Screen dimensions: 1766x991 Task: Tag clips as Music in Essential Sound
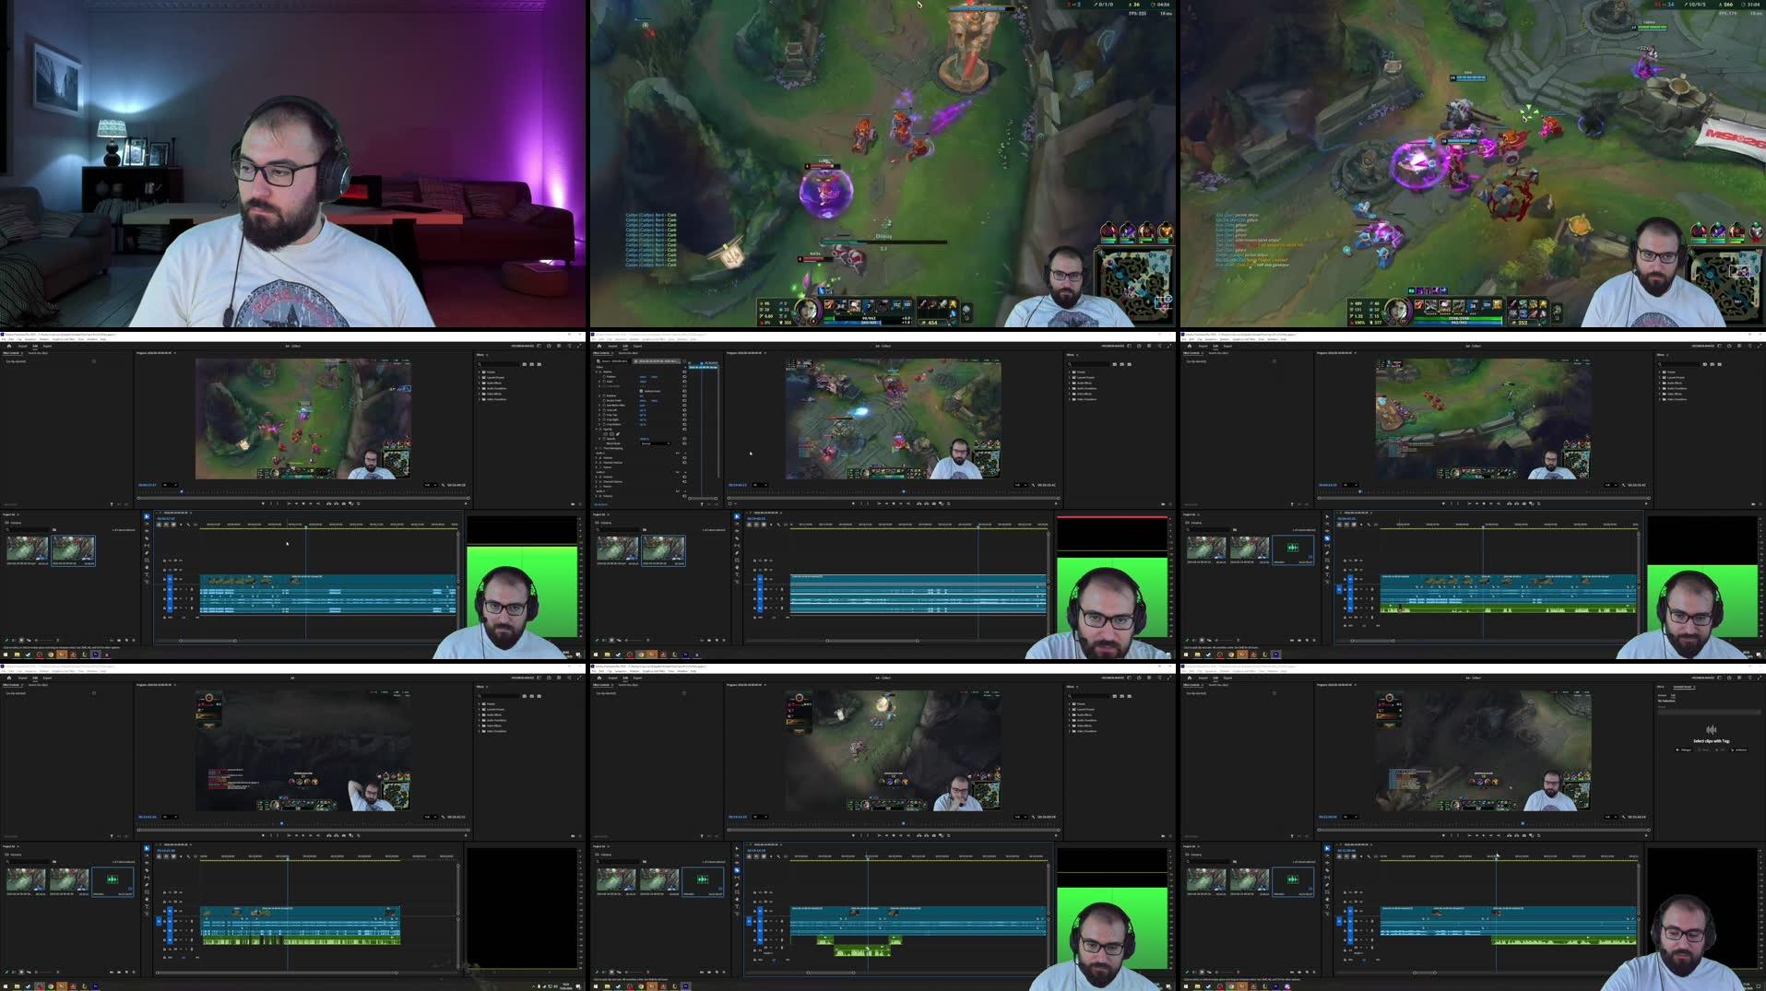1703,749
